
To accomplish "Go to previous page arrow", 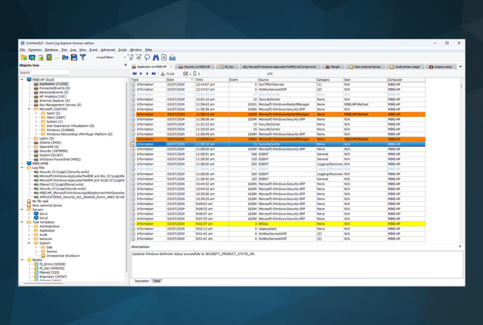I will [x=141, y=74].
